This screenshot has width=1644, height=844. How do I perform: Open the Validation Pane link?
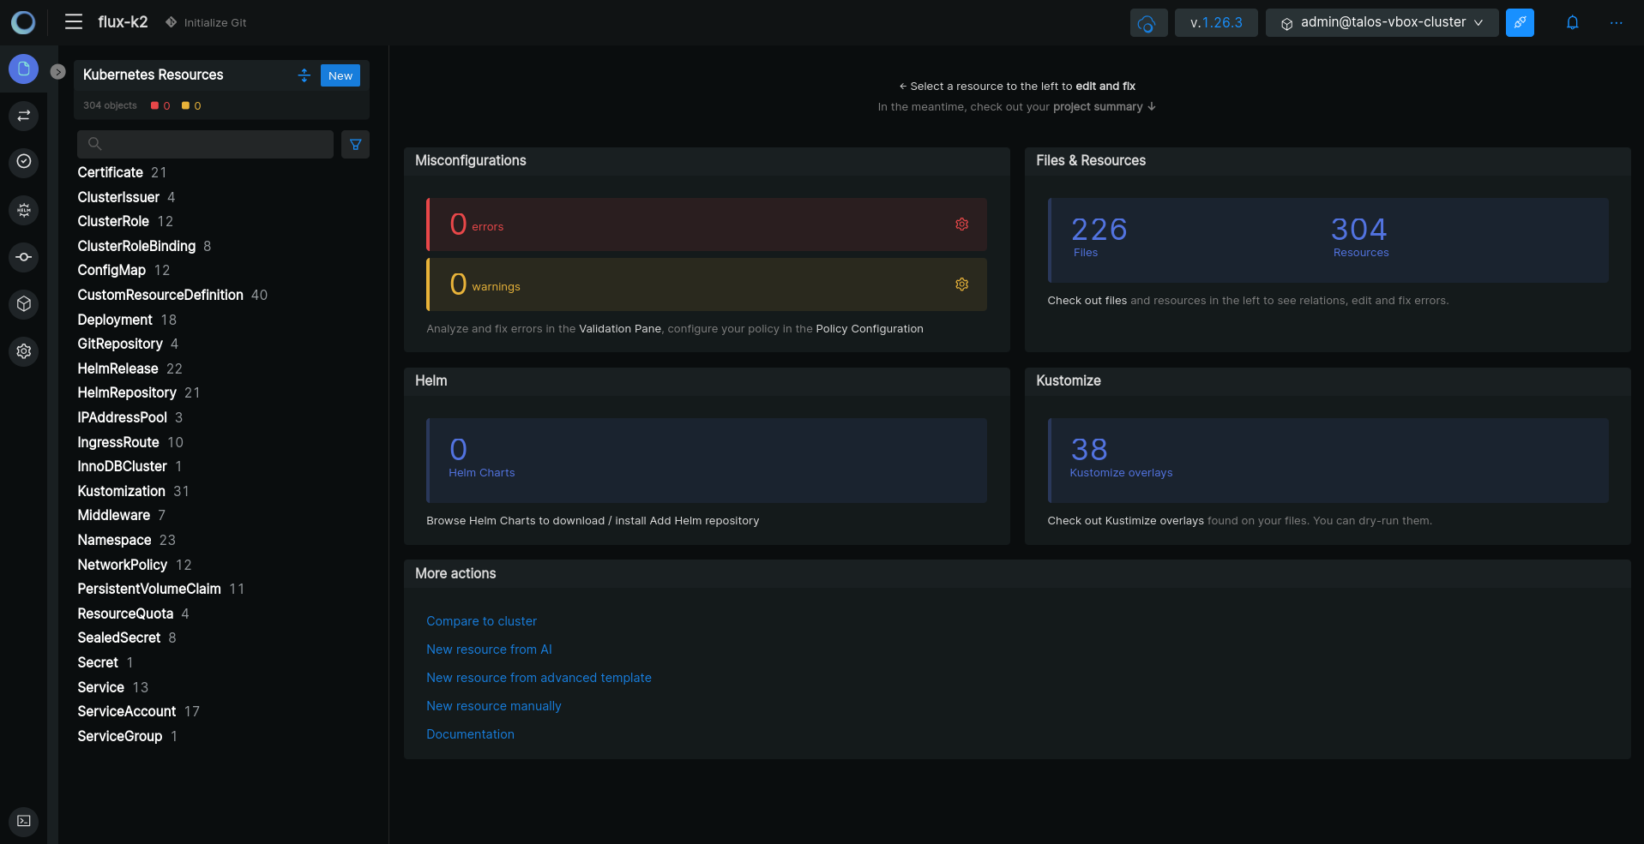tap(620, 329)
